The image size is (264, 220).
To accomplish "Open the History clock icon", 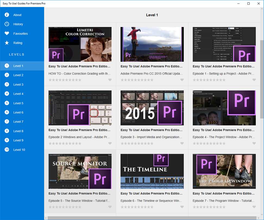I will 7,24.
